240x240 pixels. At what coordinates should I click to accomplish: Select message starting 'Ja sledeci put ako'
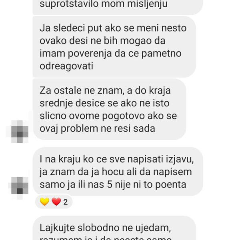tap(114, 47)
